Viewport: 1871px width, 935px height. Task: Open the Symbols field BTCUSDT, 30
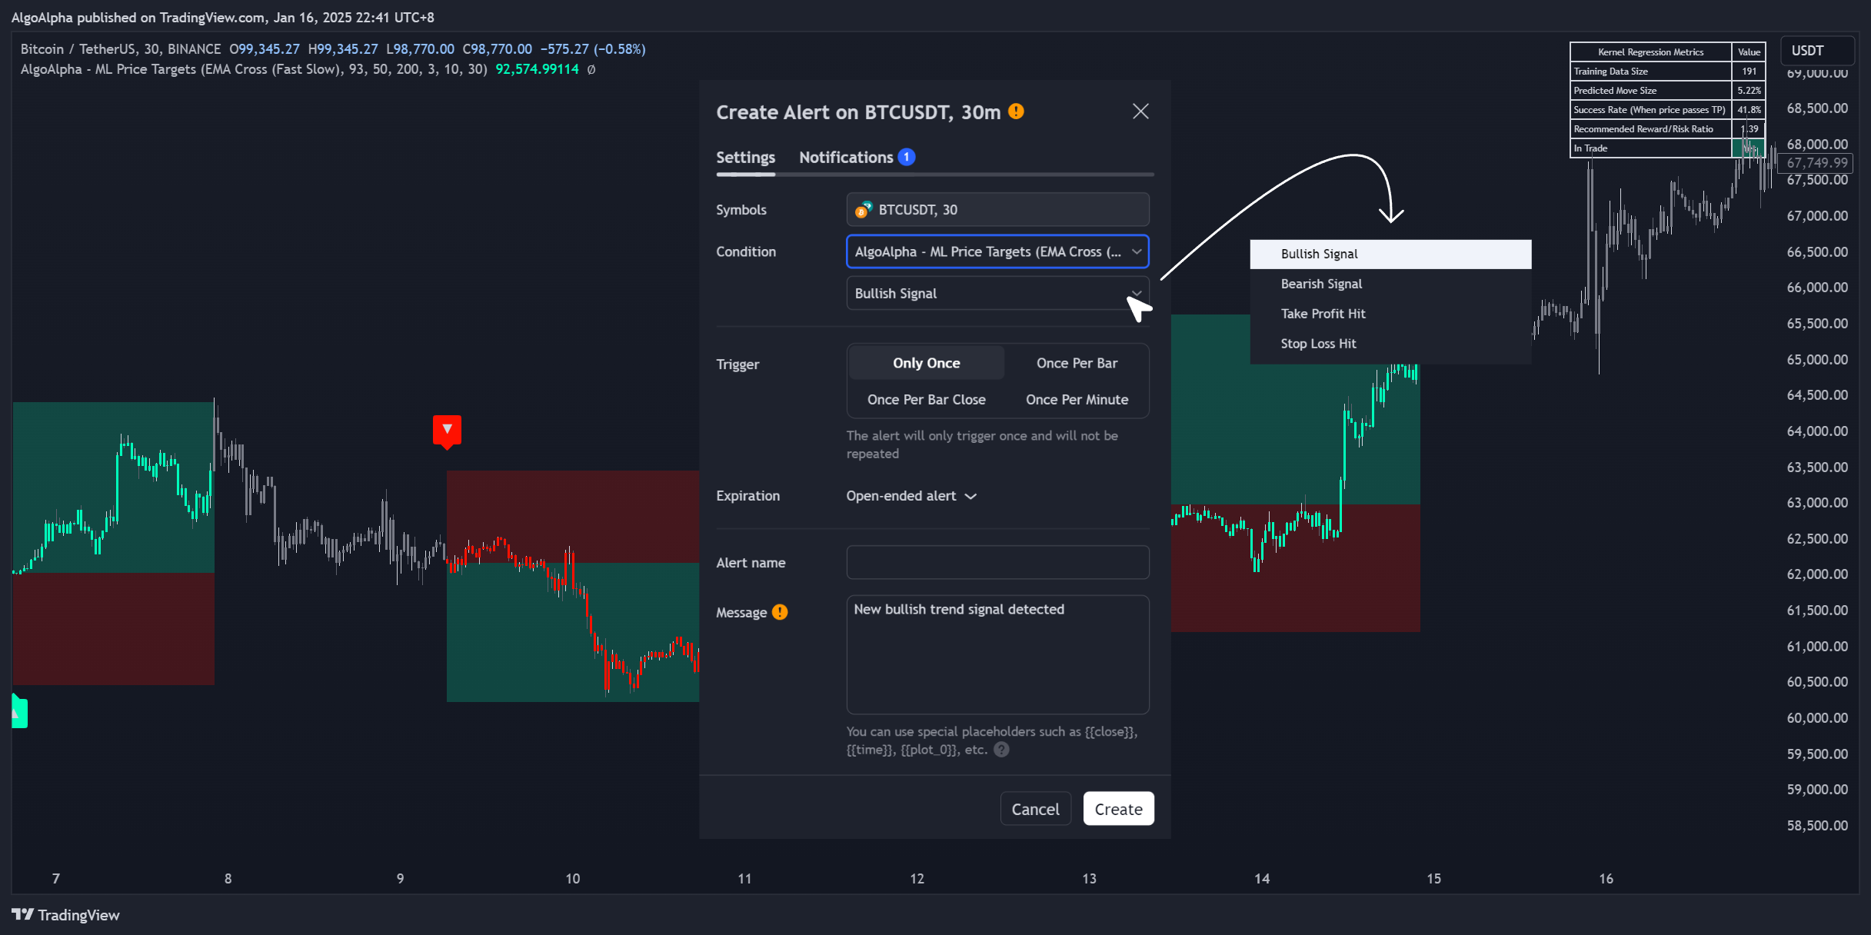click(x=997, y=209)
